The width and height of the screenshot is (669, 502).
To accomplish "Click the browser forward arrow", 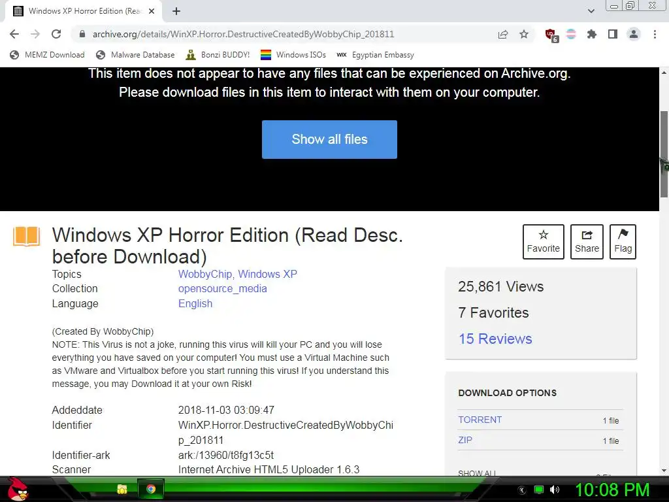I will click(35, 34).
